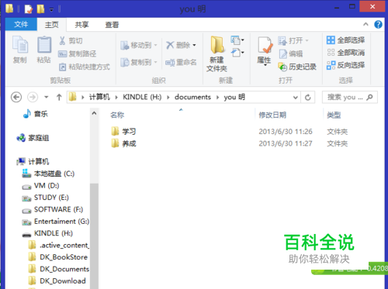Click the 2013/6/30 11:26 date cell
Screen dimensions: 388x289
point(286,132)
